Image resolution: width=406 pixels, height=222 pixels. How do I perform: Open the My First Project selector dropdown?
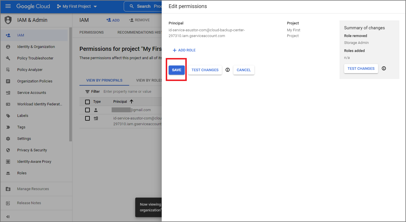(x=77, y=6)
